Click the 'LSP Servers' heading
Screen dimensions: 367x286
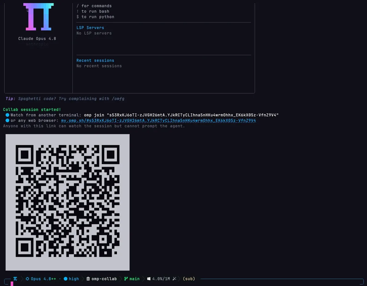pyautogui.click(x=90, y=28)
